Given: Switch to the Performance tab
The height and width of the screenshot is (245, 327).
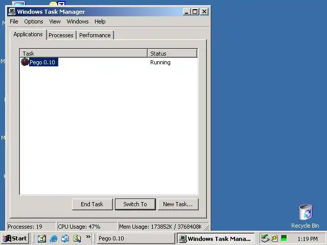Looking at the screenshot, I should point(95,35).
